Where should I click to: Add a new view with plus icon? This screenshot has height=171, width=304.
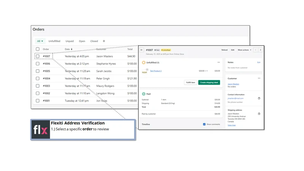pyautogui.click(x=104, y=41)
